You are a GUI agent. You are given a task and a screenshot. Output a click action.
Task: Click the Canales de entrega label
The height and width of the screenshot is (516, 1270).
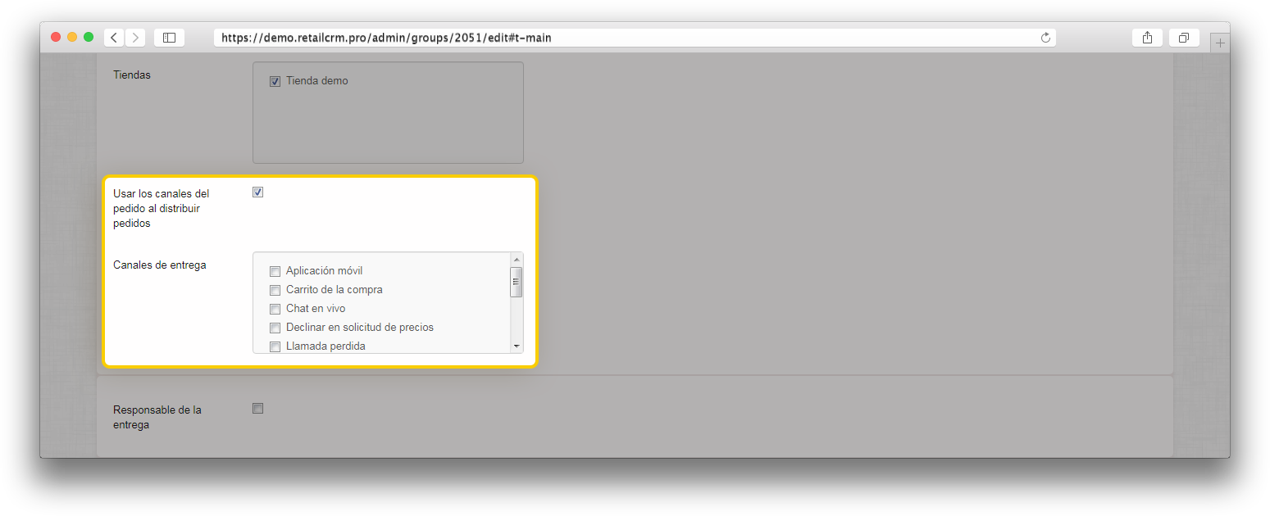coord(160,265)
